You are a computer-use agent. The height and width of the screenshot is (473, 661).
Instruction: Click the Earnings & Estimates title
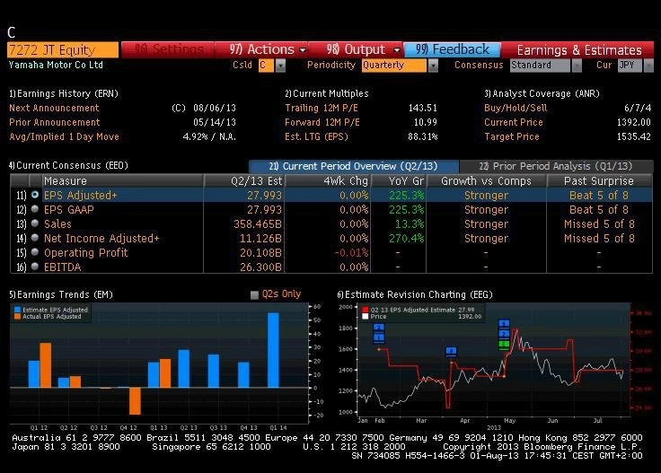coord(579,50)
